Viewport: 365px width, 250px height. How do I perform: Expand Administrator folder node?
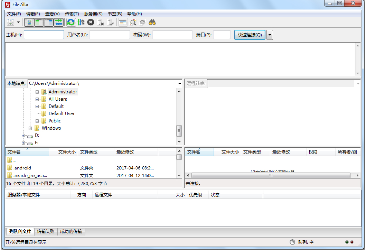pyautogui.click(x=37, y=92)
